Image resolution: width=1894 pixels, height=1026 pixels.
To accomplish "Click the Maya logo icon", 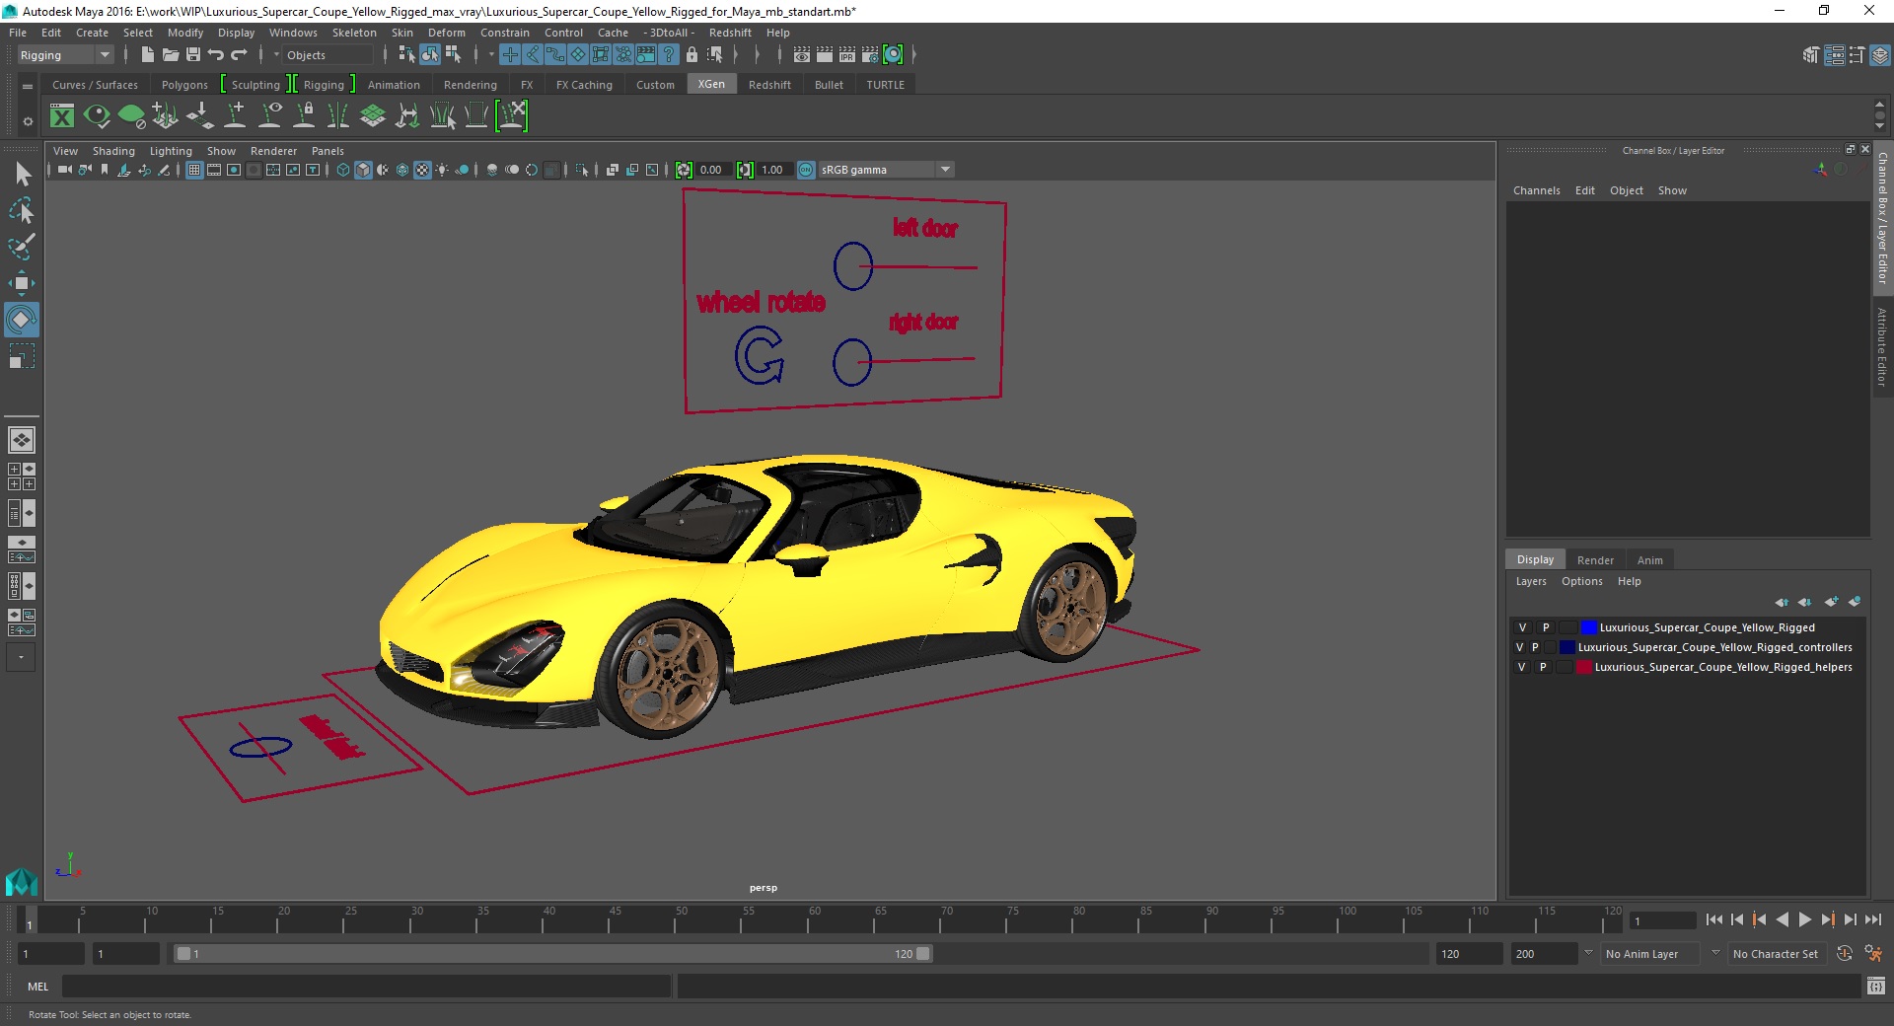I will click(22, 881).
